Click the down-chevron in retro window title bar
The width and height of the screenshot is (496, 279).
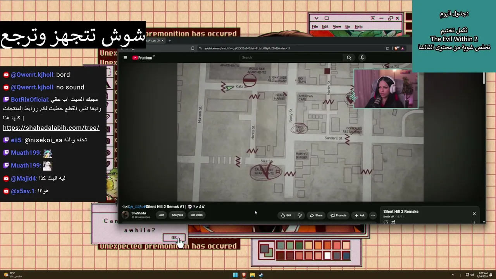coord(317,18)
